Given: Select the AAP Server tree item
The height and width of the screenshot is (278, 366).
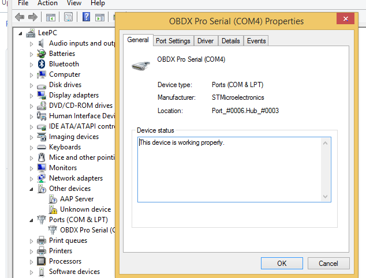Looking at the screenshot, I should pyautogui.click(x=77, y=199).
